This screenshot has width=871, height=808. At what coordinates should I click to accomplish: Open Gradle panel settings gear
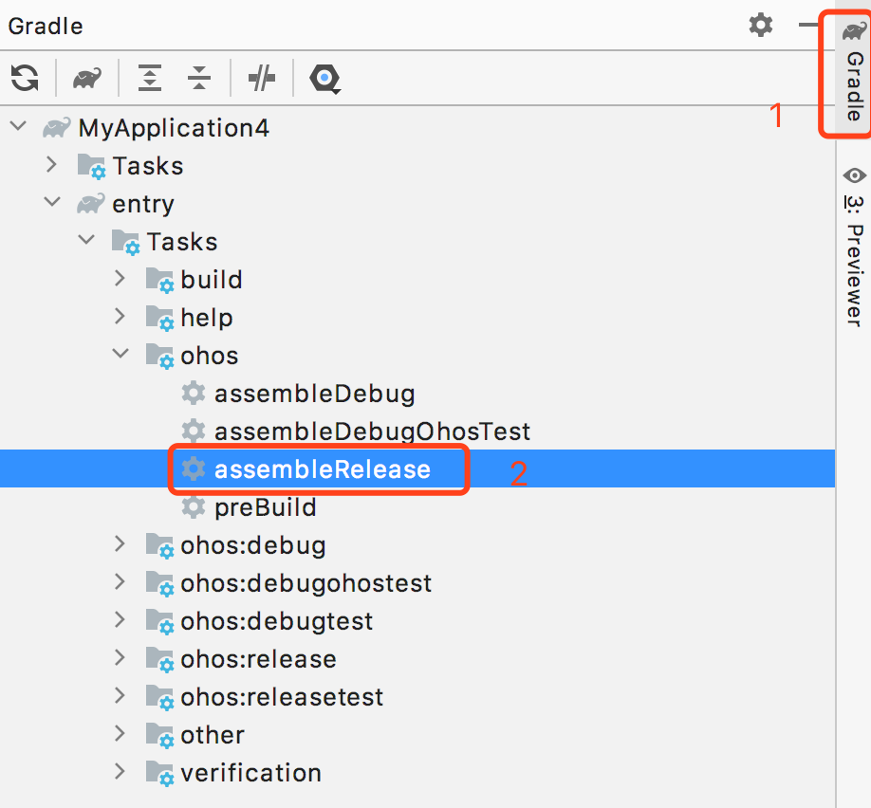click(x=761, y=25)
